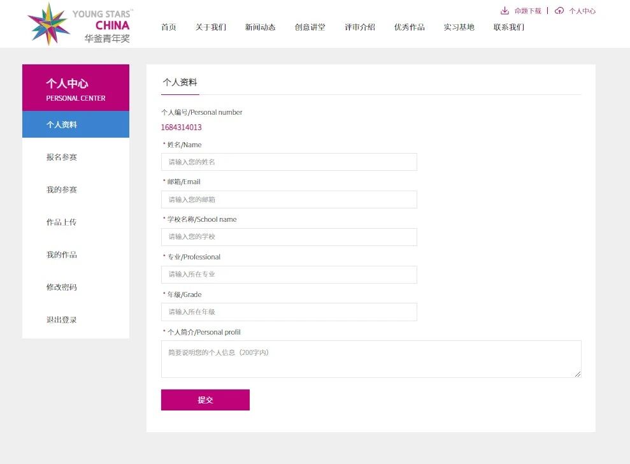
Task: Choose 修改密码 in the sidebar
Action: coord(62,287)
